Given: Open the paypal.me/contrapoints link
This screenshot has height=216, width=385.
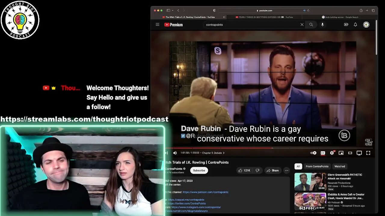Looking at the screenshot, I should (186, 200).
